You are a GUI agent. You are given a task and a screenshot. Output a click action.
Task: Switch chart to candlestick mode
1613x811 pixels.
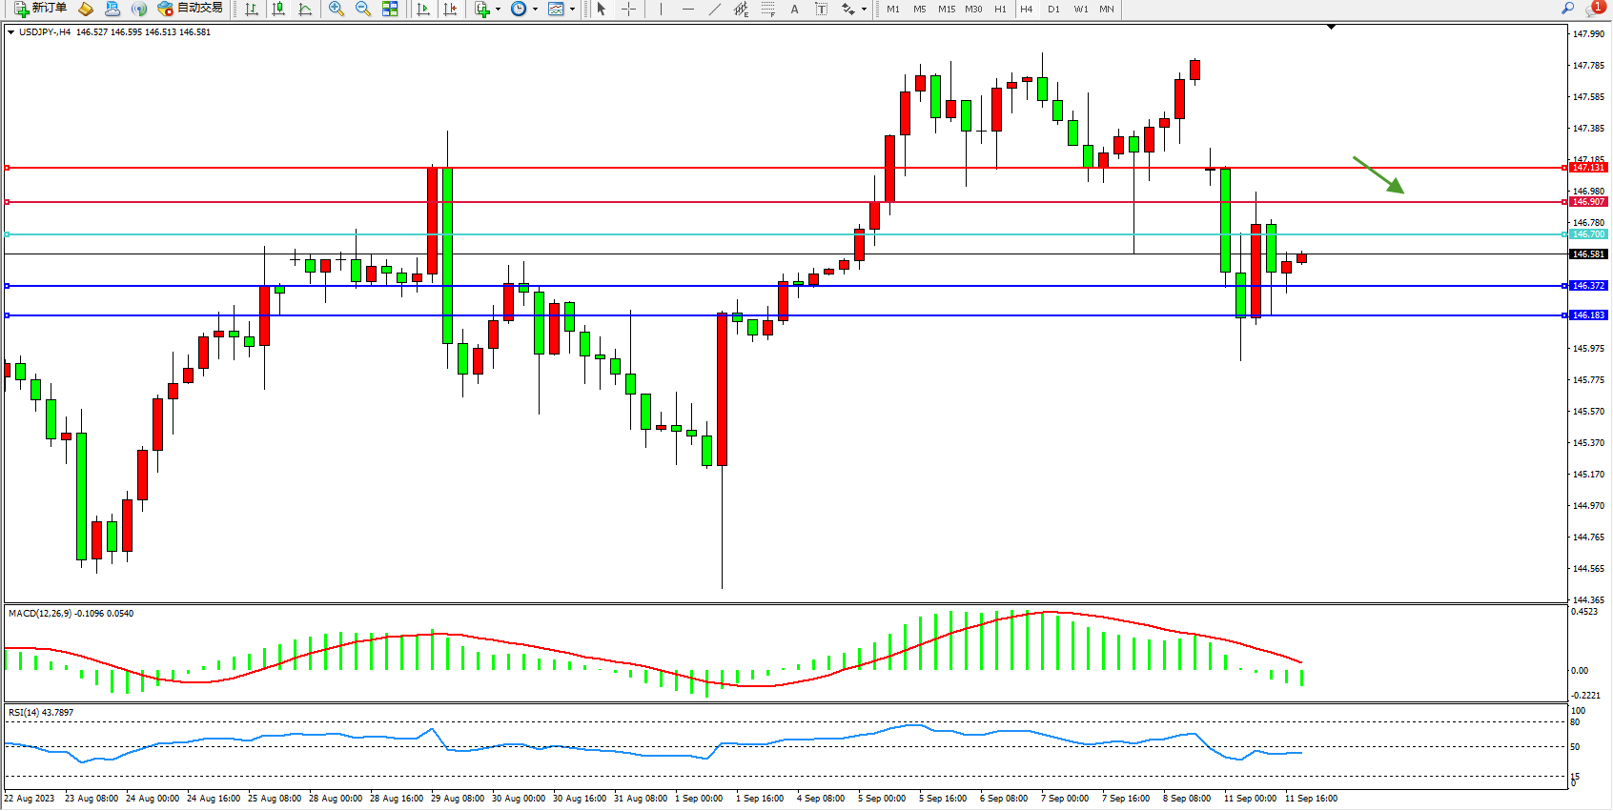tap(278, 9)
